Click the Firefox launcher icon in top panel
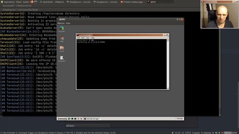Screen dimensions: 239x134 32,2
